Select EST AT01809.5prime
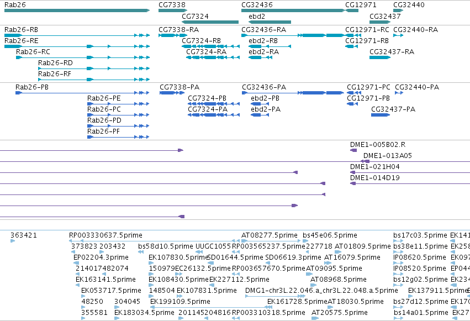 pos(338,252)
